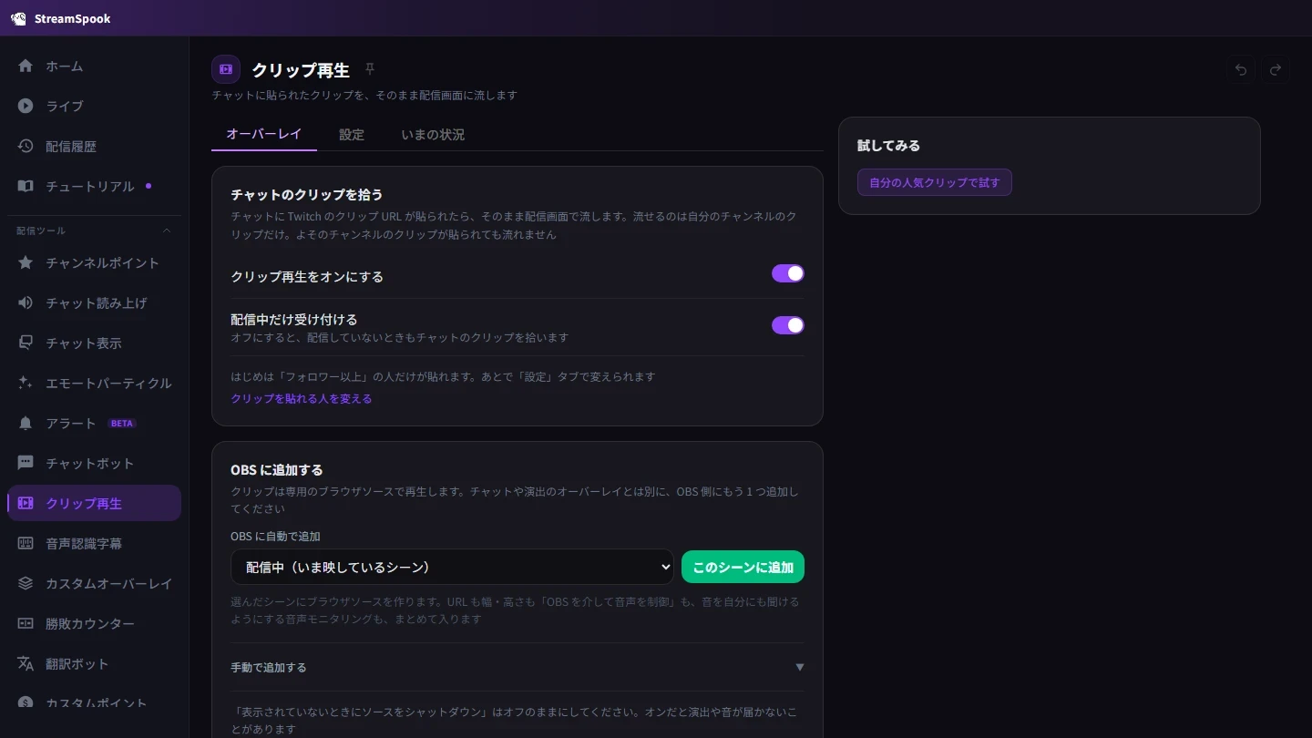Click the subtitle チャットに貼られたクリップを、そのまま配信画面に流します
The height and width of the screenshot is (738, 1312).
tap(364, 95)
